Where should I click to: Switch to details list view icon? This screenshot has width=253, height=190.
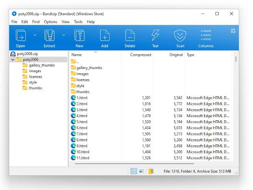[134, 171]
